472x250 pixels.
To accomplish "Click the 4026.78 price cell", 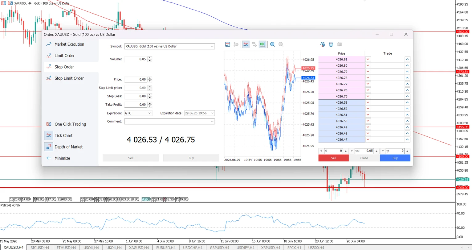I will click(341, 78).
